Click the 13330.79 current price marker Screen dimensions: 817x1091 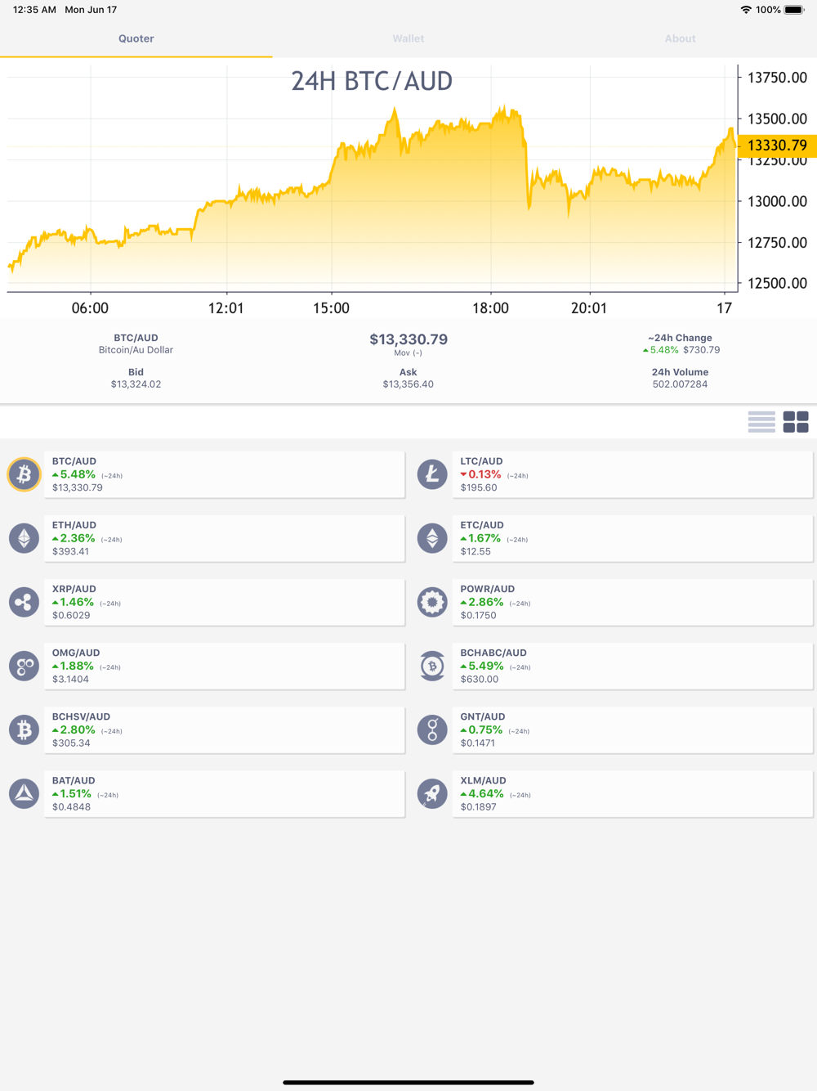(x=777, y=146)
